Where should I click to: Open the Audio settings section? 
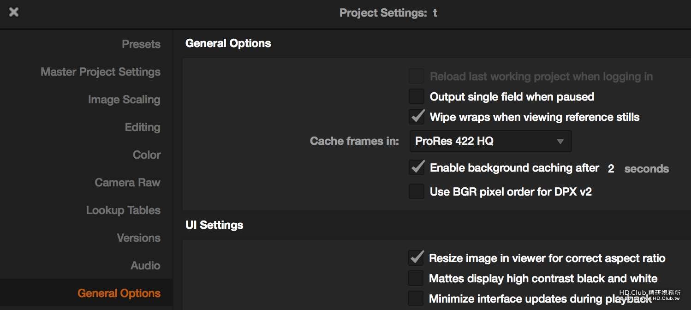[145, 266]
